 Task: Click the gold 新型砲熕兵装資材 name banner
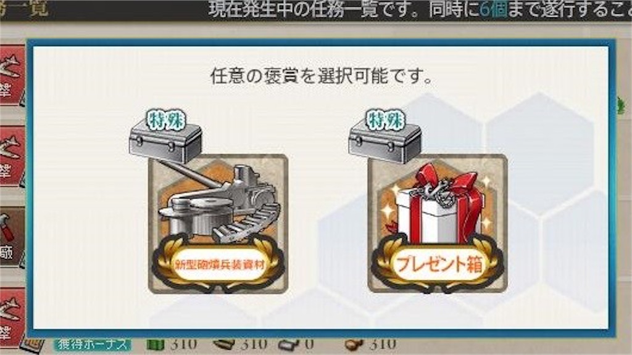(x=218, y=264)
